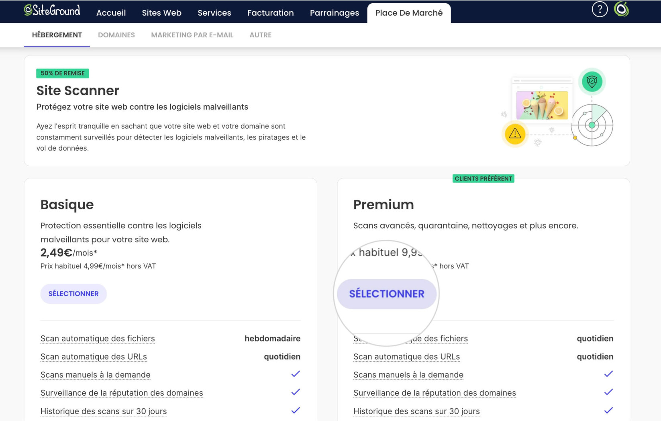Open Facturation menu

pos(270,13)
